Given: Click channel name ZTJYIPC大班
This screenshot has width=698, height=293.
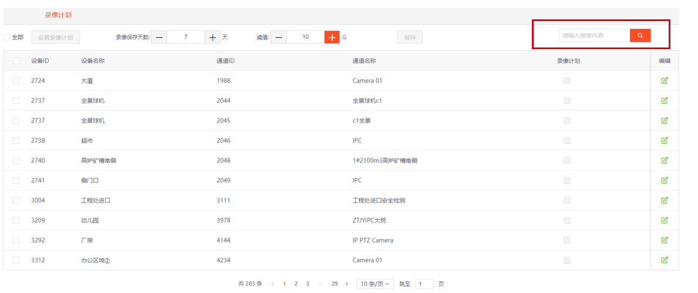Looking at the screenshot, I should point(370,220).
